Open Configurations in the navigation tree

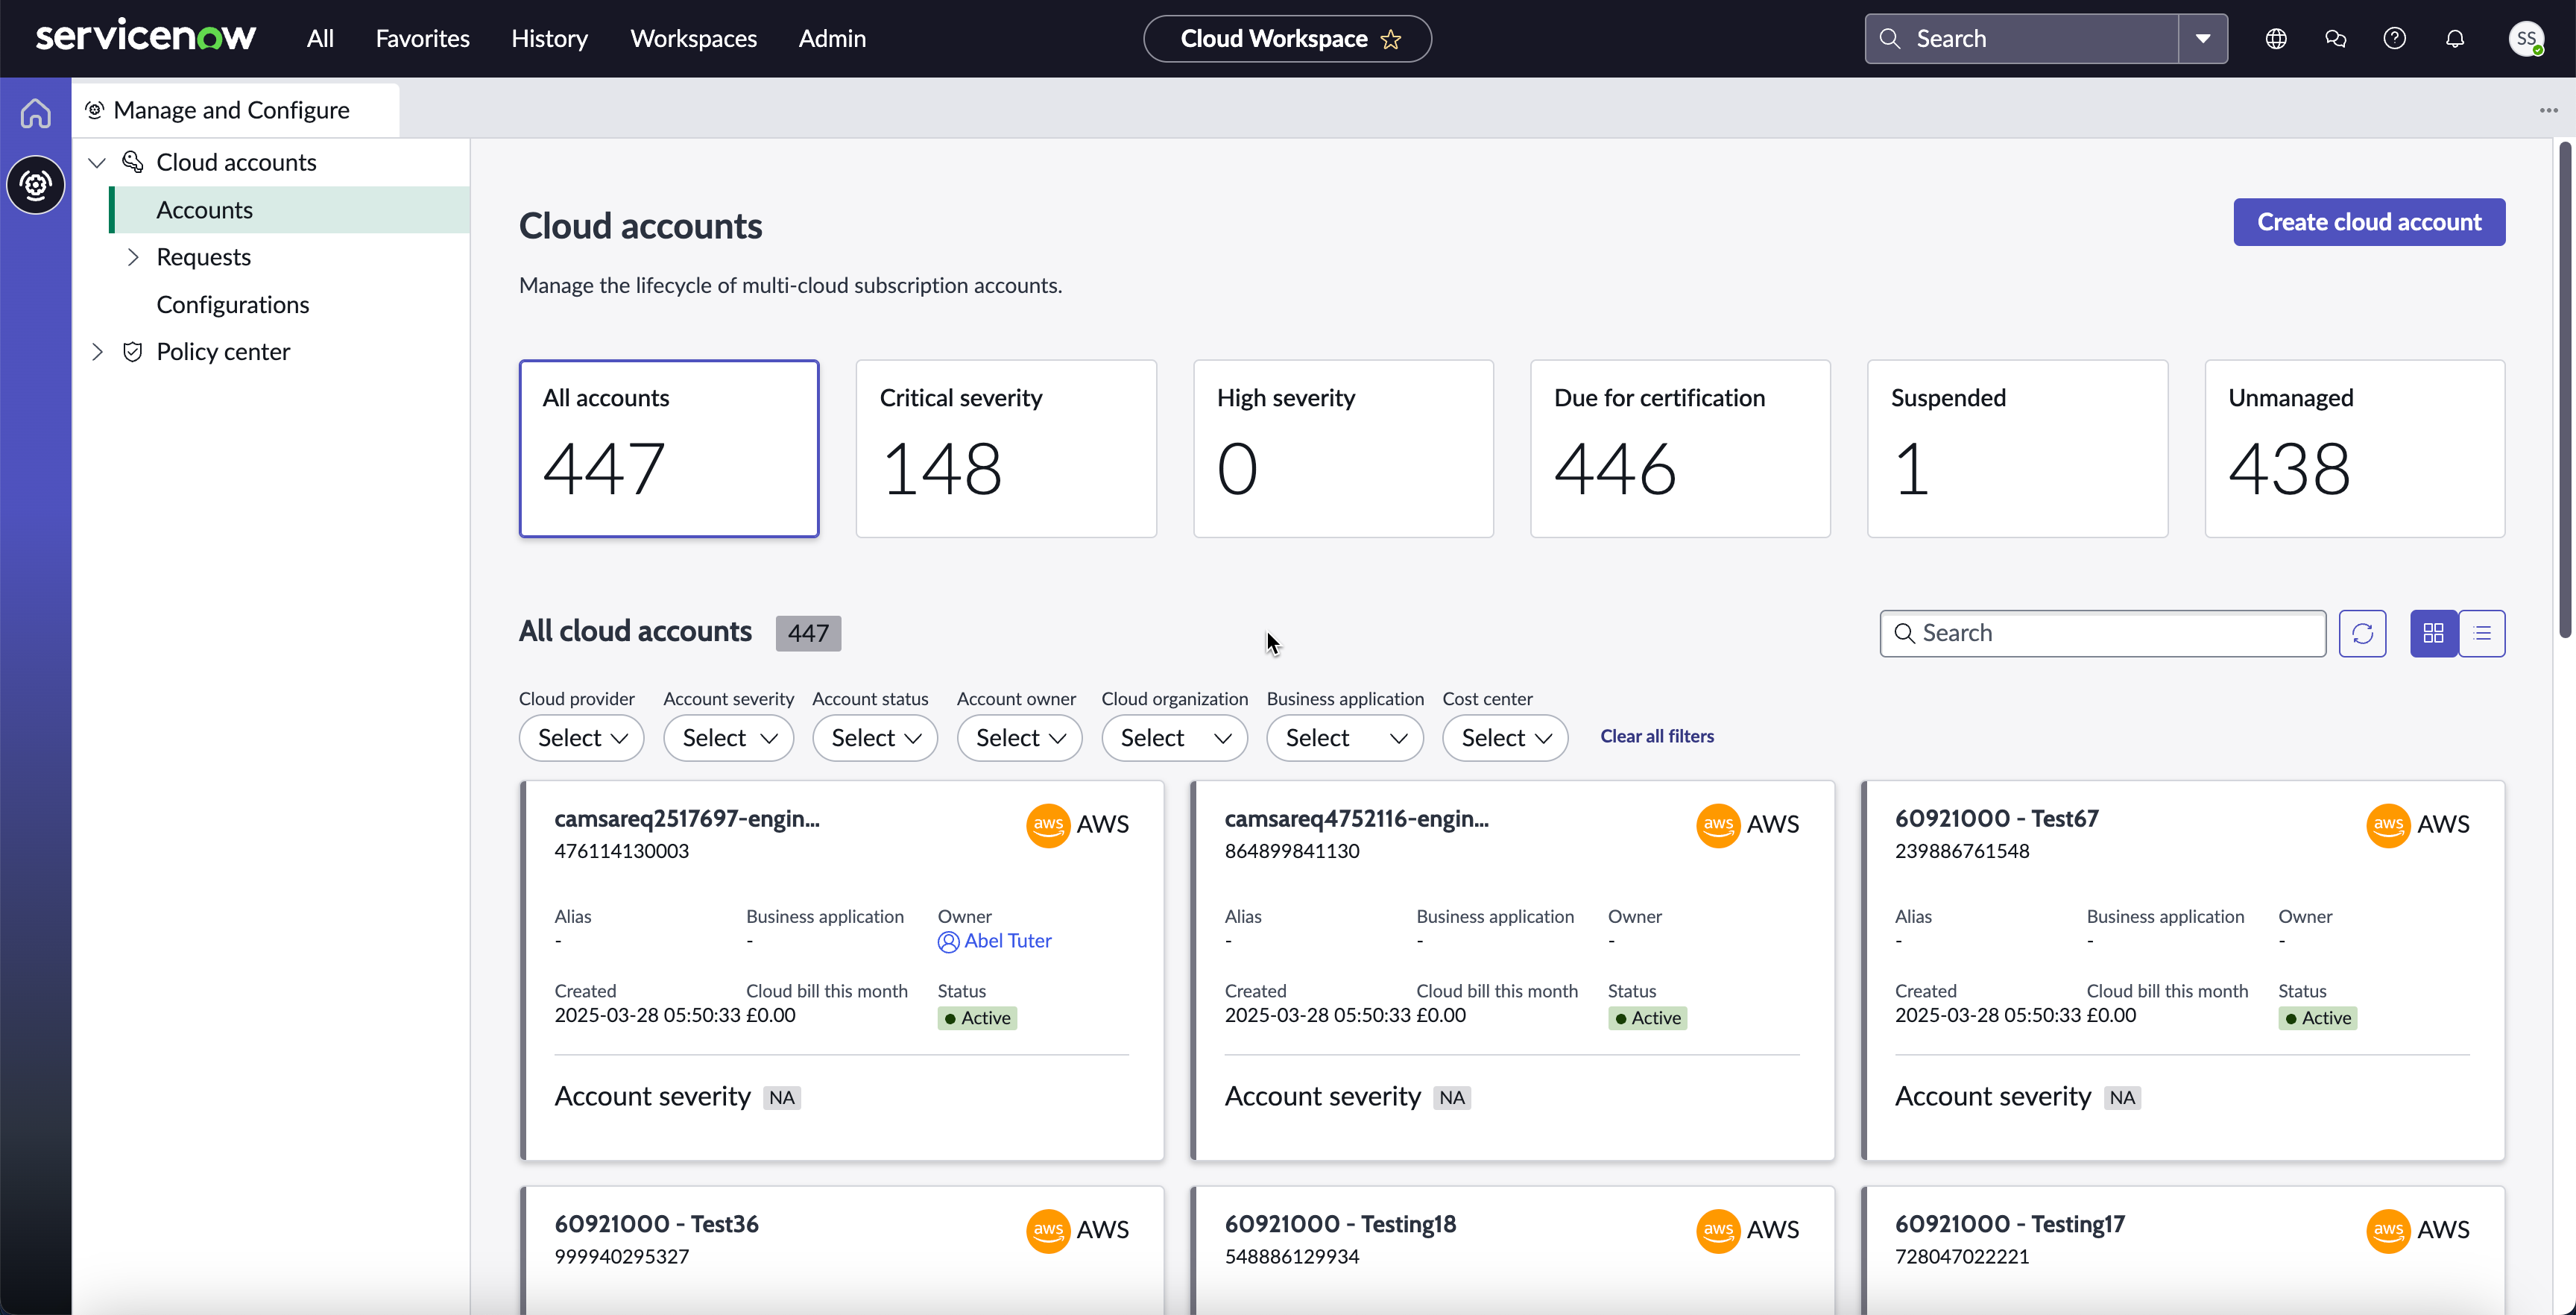tap(233, 304)
